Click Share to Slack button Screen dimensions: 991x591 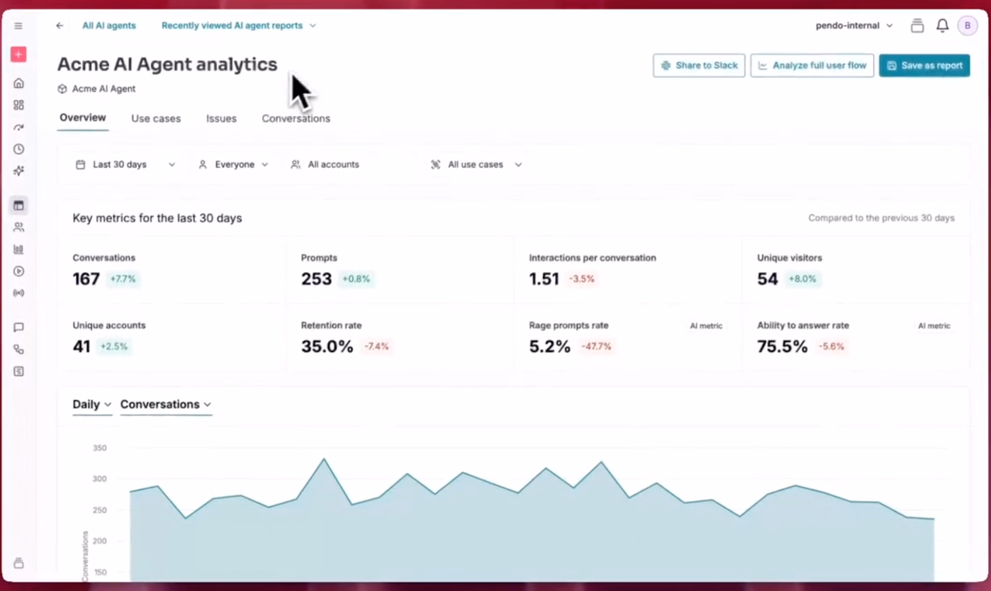pos(699,65)
